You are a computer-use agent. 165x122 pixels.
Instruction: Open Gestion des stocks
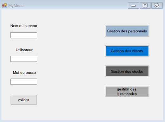127,71
